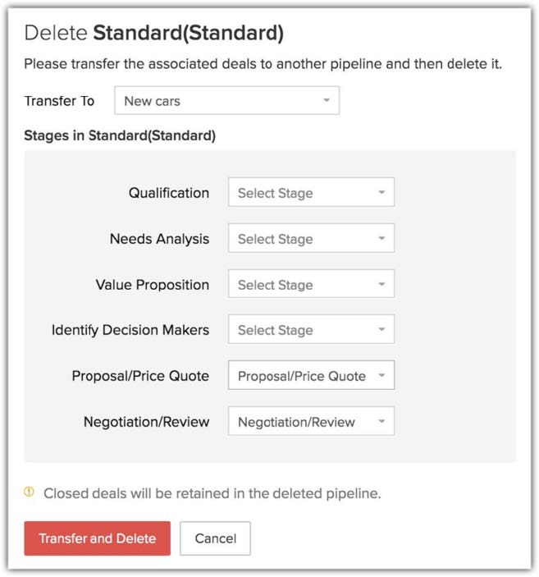
Task: Open the New cars pipeline dropdown
Action: 226,101
